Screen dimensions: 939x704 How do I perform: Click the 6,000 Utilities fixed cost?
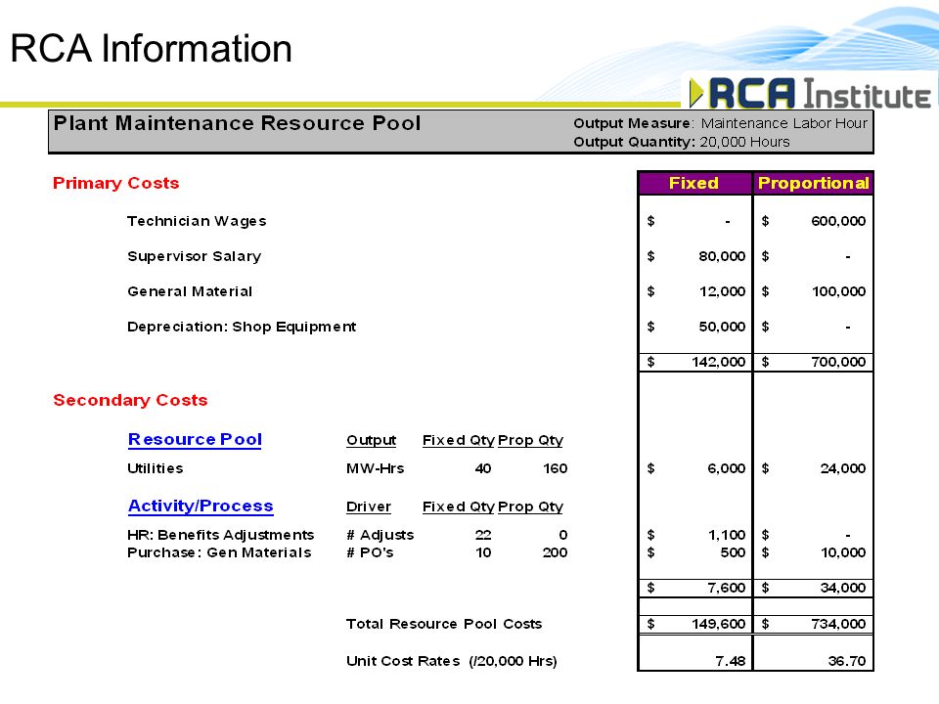tap(726, 468)
